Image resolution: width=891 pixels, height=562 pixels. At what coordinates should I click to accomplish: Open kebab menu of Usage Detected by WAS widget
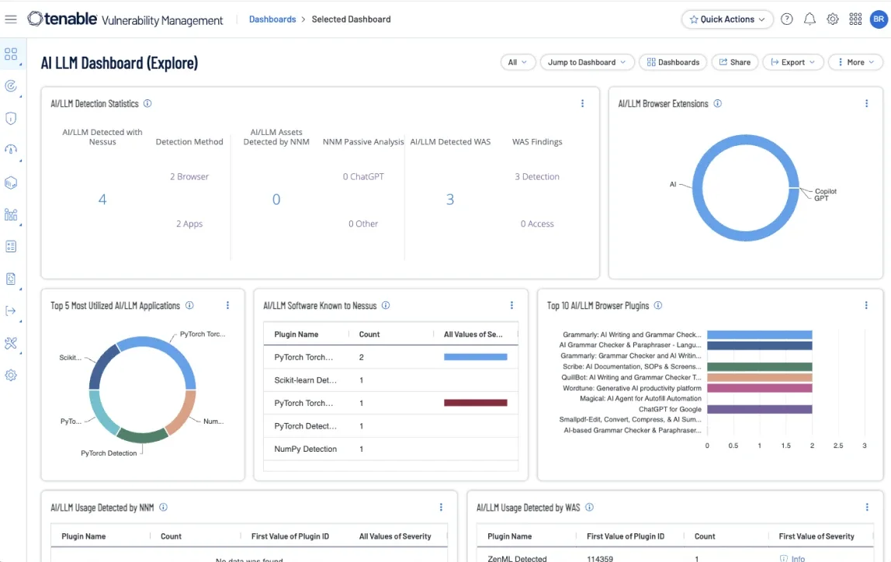[x=867, y=507]
